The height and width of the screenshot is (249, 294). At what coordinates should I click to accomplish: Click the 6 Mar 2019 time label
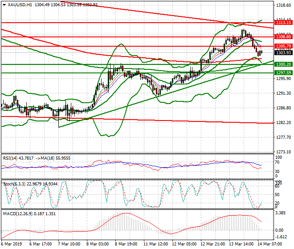(x=11, y=244)
